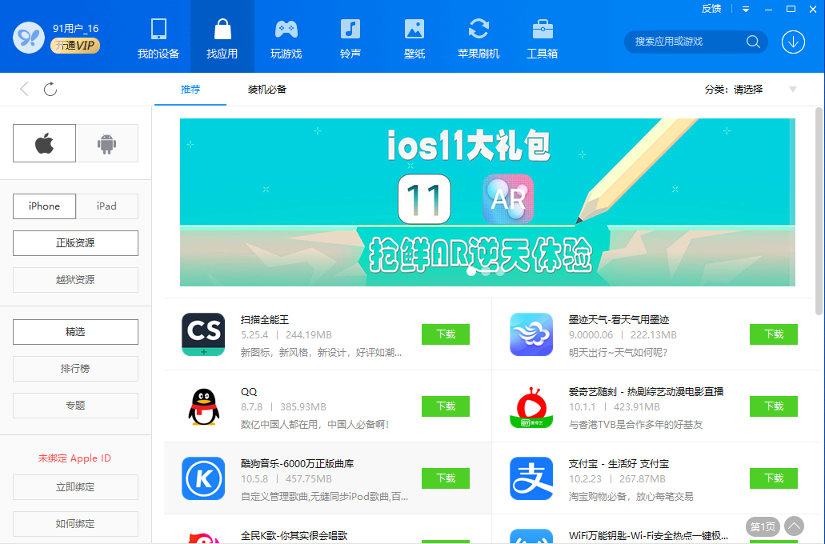Click scroll-to-top chevron button

tap(794, 526)
